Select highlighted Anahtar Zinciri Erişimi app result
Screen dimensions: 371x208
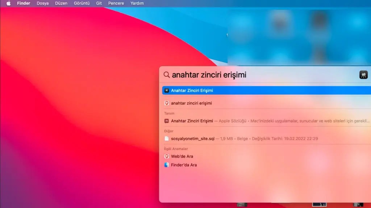click(x=267, y=91)
